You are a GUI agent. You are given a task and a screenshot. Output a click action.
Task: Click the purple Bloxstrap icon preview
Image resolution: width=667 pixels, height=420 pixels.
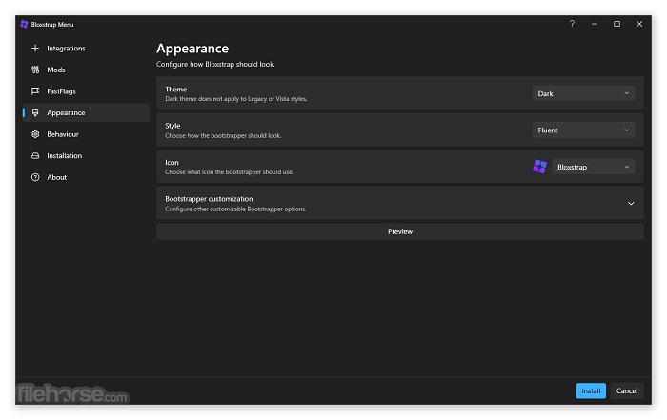pos(539,167)
